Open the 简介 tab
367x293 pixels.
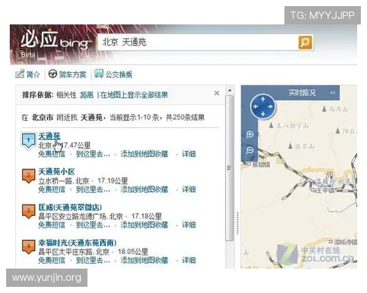[33, 74]
